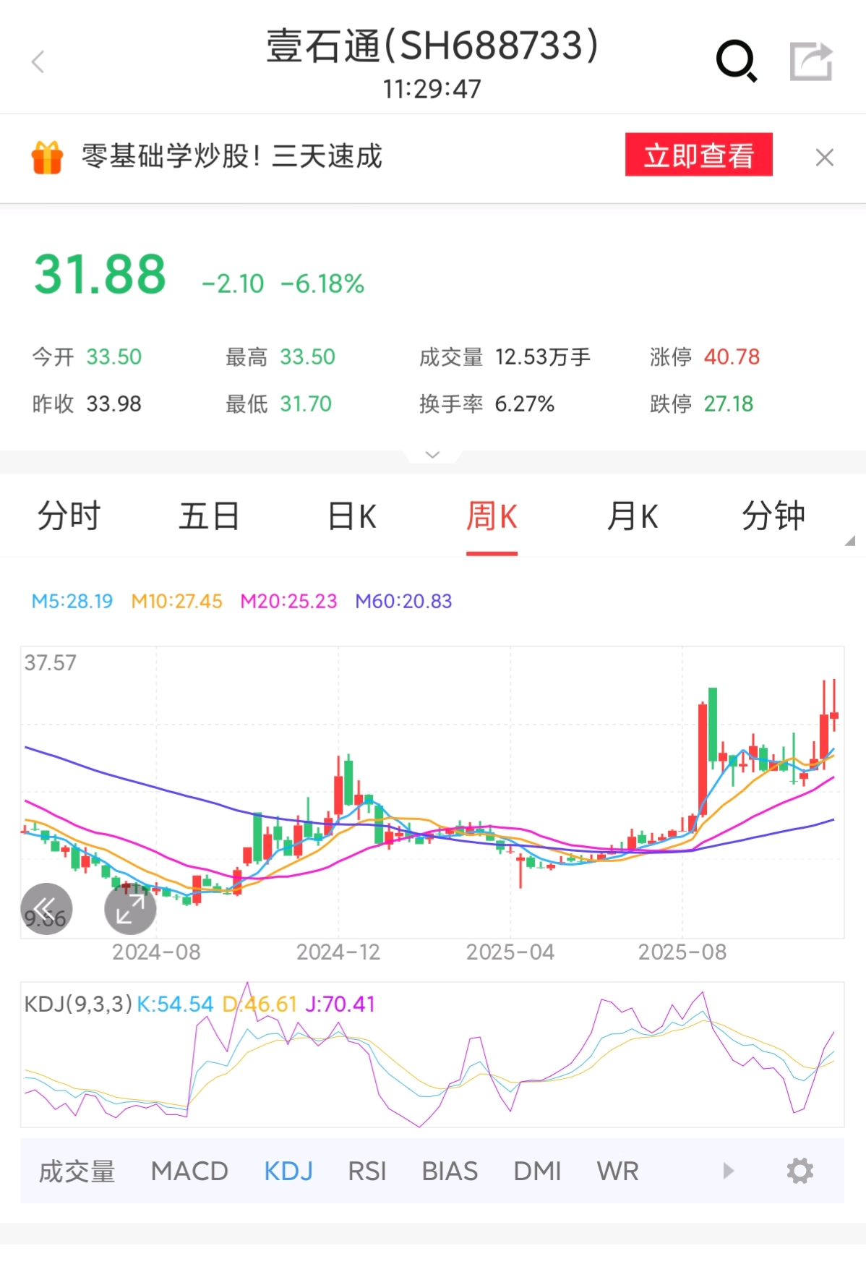This screenshot has height=1272, width=866.
Task: Tap the price change -6.18% text
Action: (322, 283)
